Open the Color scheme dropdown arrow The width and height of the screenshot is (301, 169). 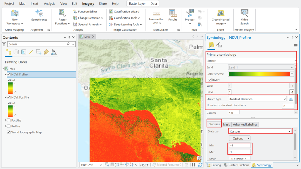[292, 74]
